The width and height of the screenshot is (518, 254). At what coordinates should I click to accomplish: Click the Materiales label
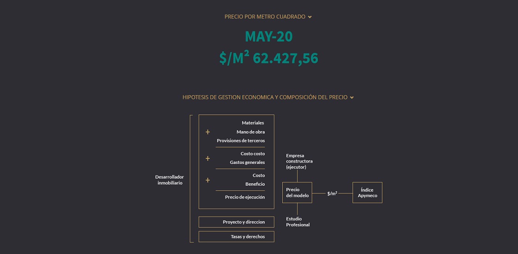point(253,123)
